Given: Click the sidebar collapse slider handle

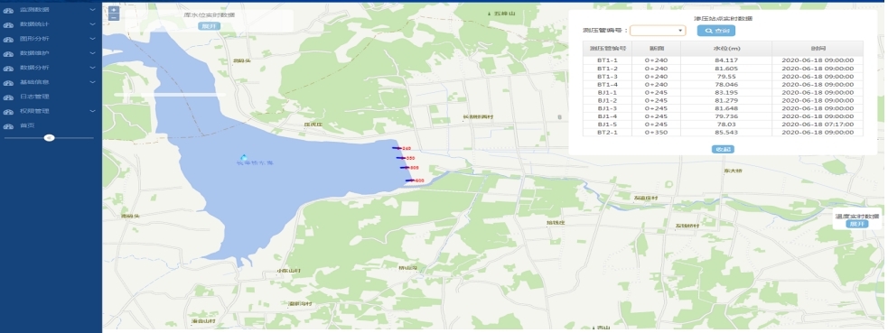Looking at the screenshot, I should (x=50, y=137).
